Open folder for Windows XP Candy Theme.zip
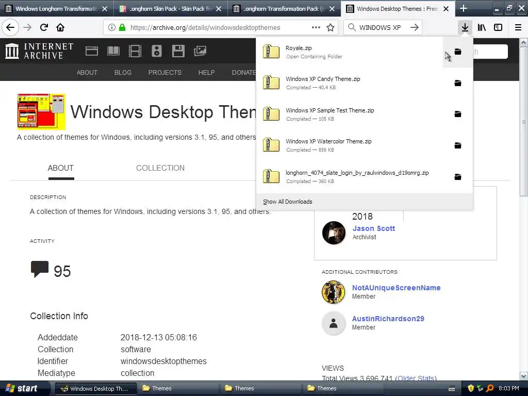 tap(458, 83)
